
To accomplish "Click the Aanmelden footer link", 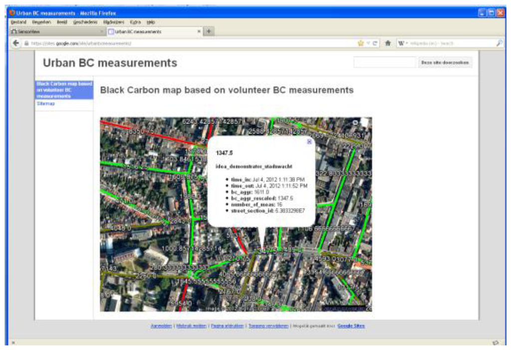I will pyautogui.click(x=162, y=326).
